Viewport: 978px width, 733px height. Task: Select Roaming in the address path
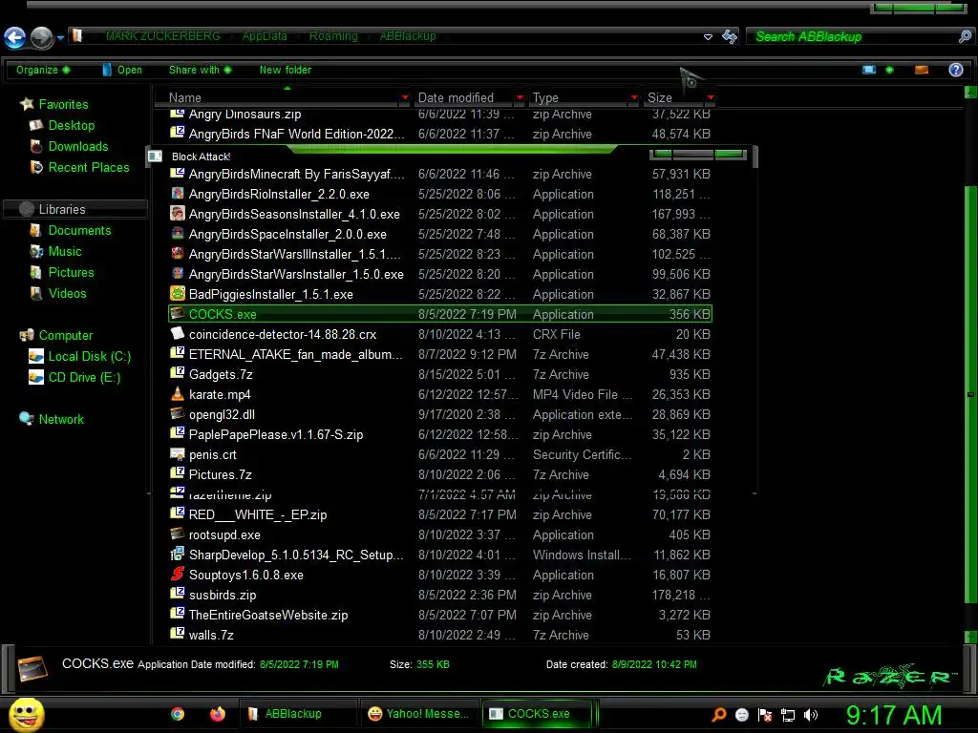tap(333, 36)
